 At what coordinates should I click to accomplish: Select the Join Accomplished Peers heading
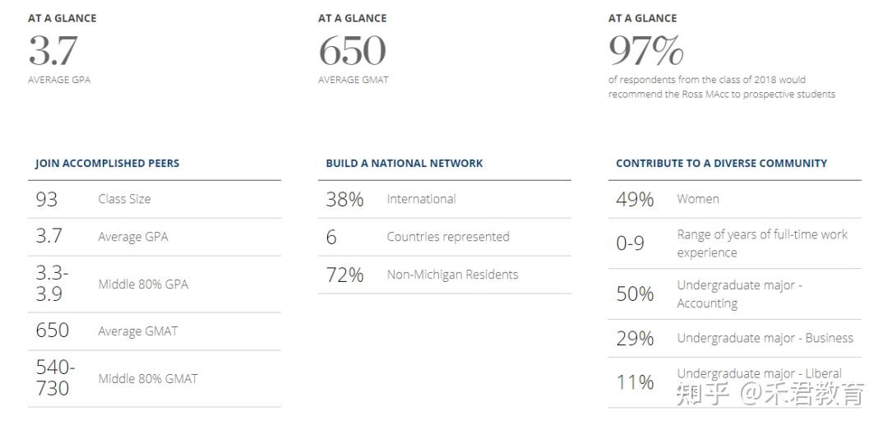[107, 163]
